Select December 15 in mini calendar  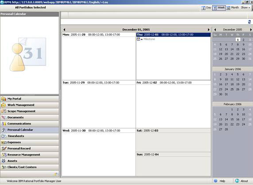(238, 49)
